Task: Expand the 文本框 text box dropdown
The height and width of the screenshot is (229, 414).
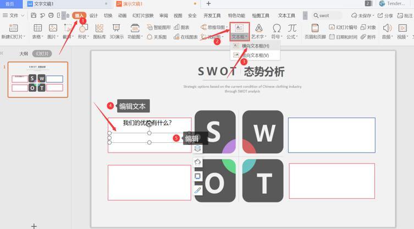Action: [x=239, y=37]
